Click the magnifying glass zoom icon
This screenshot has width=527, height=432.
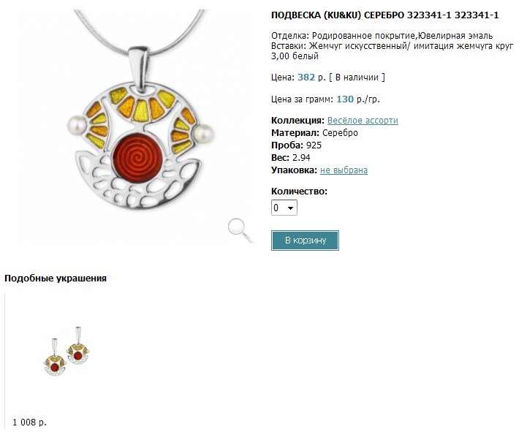pyautogui.click(x=240, y=230)
